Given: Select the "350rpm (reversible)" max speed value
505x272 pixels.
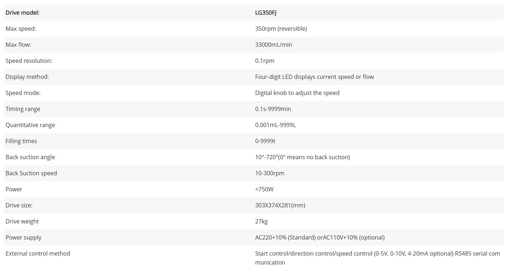Looking at the screenshot, I should pos(281,29).
